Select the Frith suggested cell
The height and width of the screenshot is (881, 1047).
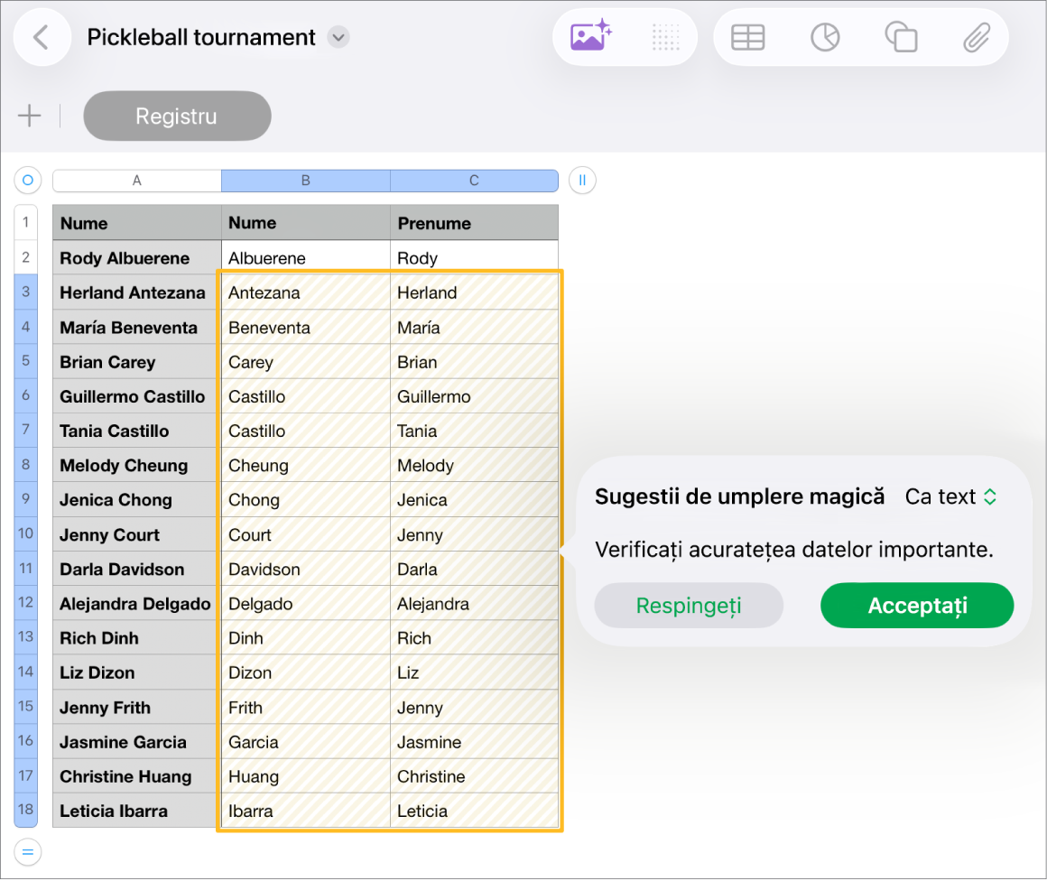[x=306, y=708]
